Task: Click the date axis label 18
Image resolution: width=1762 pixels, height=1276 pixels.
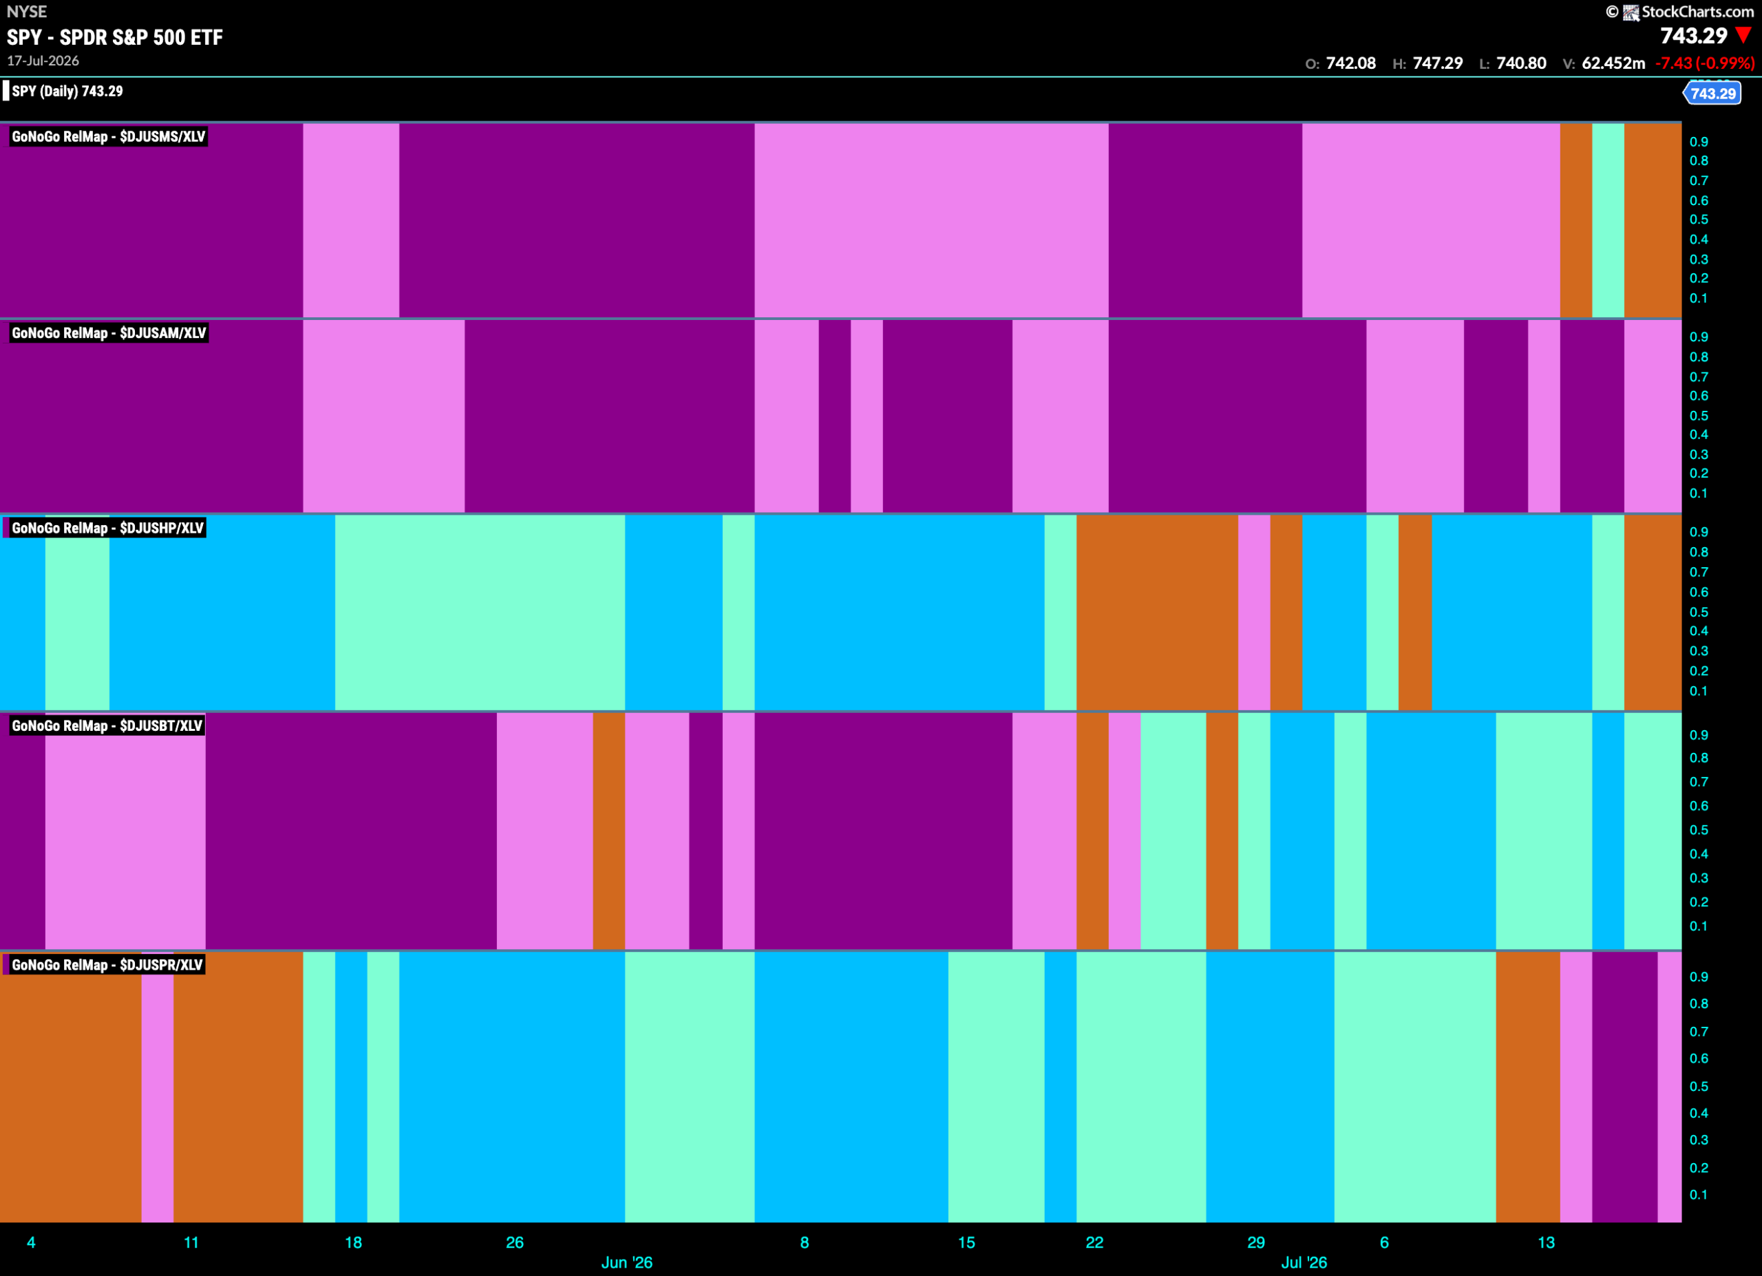Action: pos(354,1242)
